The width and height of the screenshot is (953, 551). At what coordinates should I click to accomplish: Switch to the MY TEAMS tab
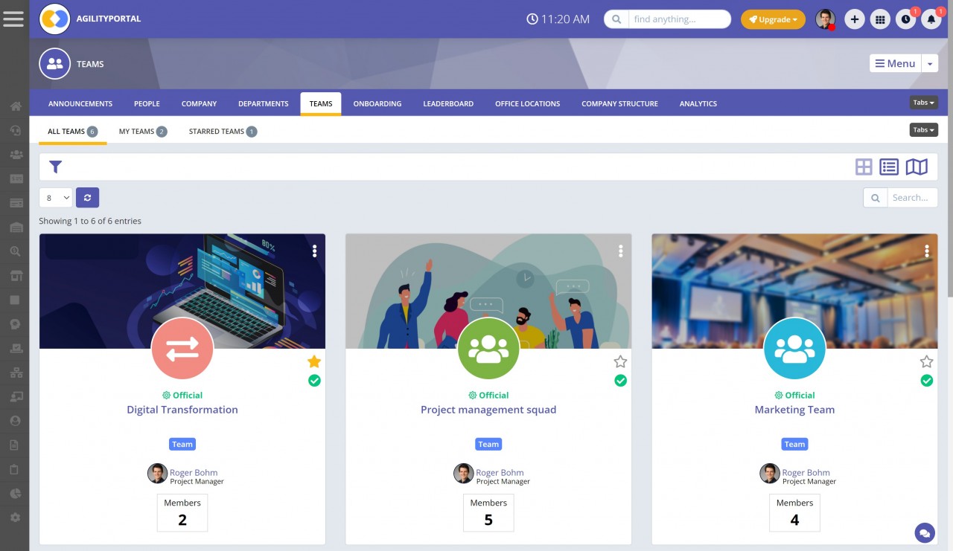click(x=138, y=131)
